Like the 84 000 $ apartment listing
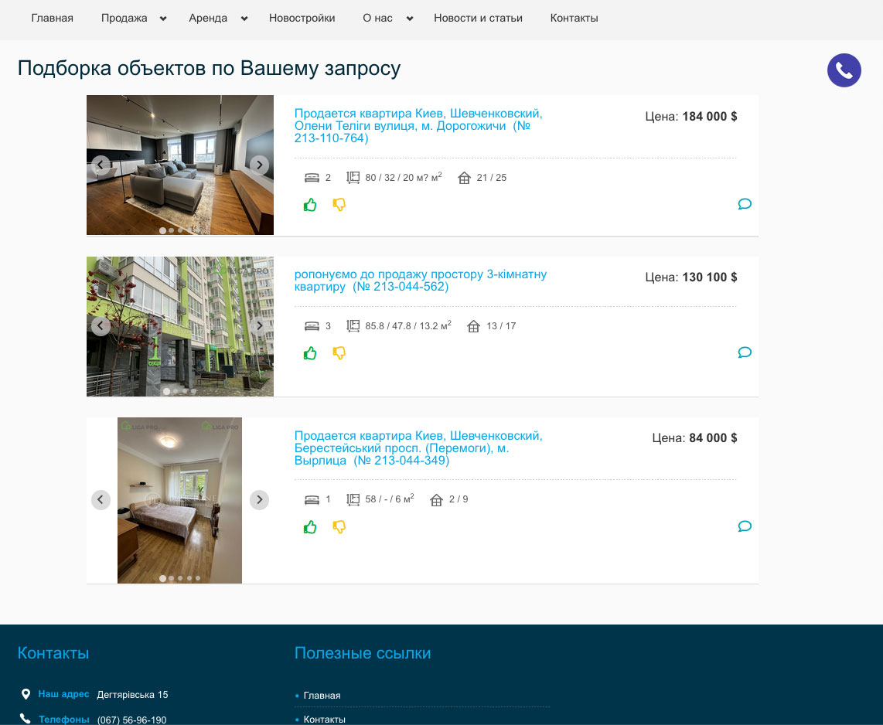Viewport: 883px width, 725px height. click(310, 527)
